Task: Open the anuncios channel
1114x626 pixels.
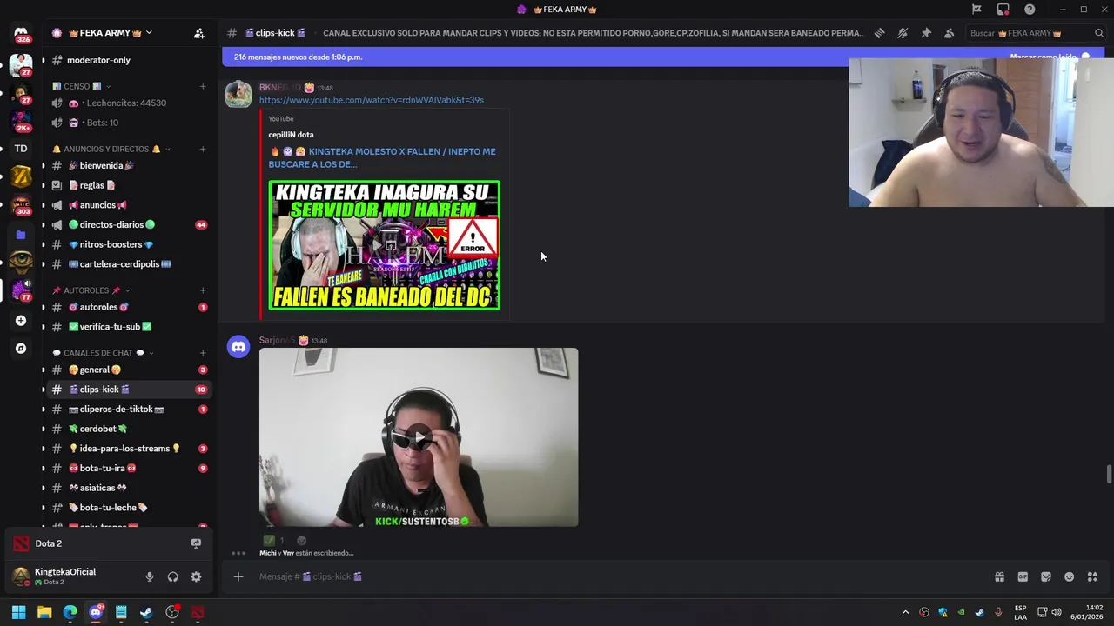Action: pyautogui.click(x=128, y=205)
